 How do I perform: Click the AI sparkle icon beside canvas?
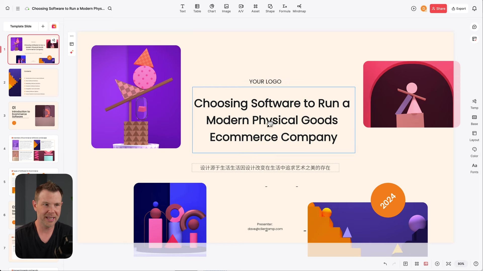click(x=72, y=52)
